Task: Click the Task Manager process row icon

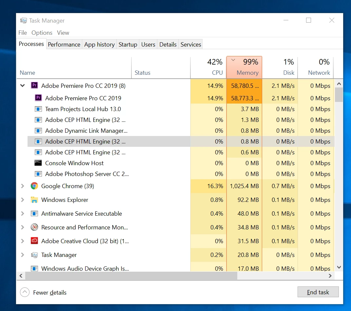Action: point(34,255)
